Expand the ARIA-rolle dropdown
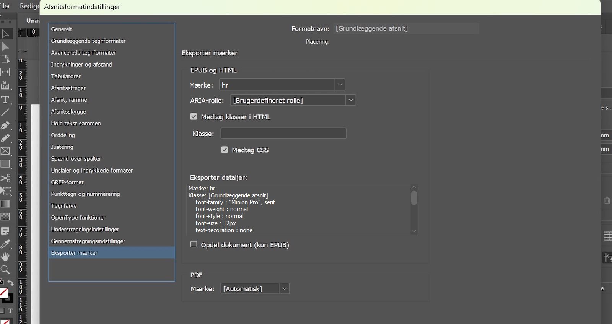 pos(350,100)
